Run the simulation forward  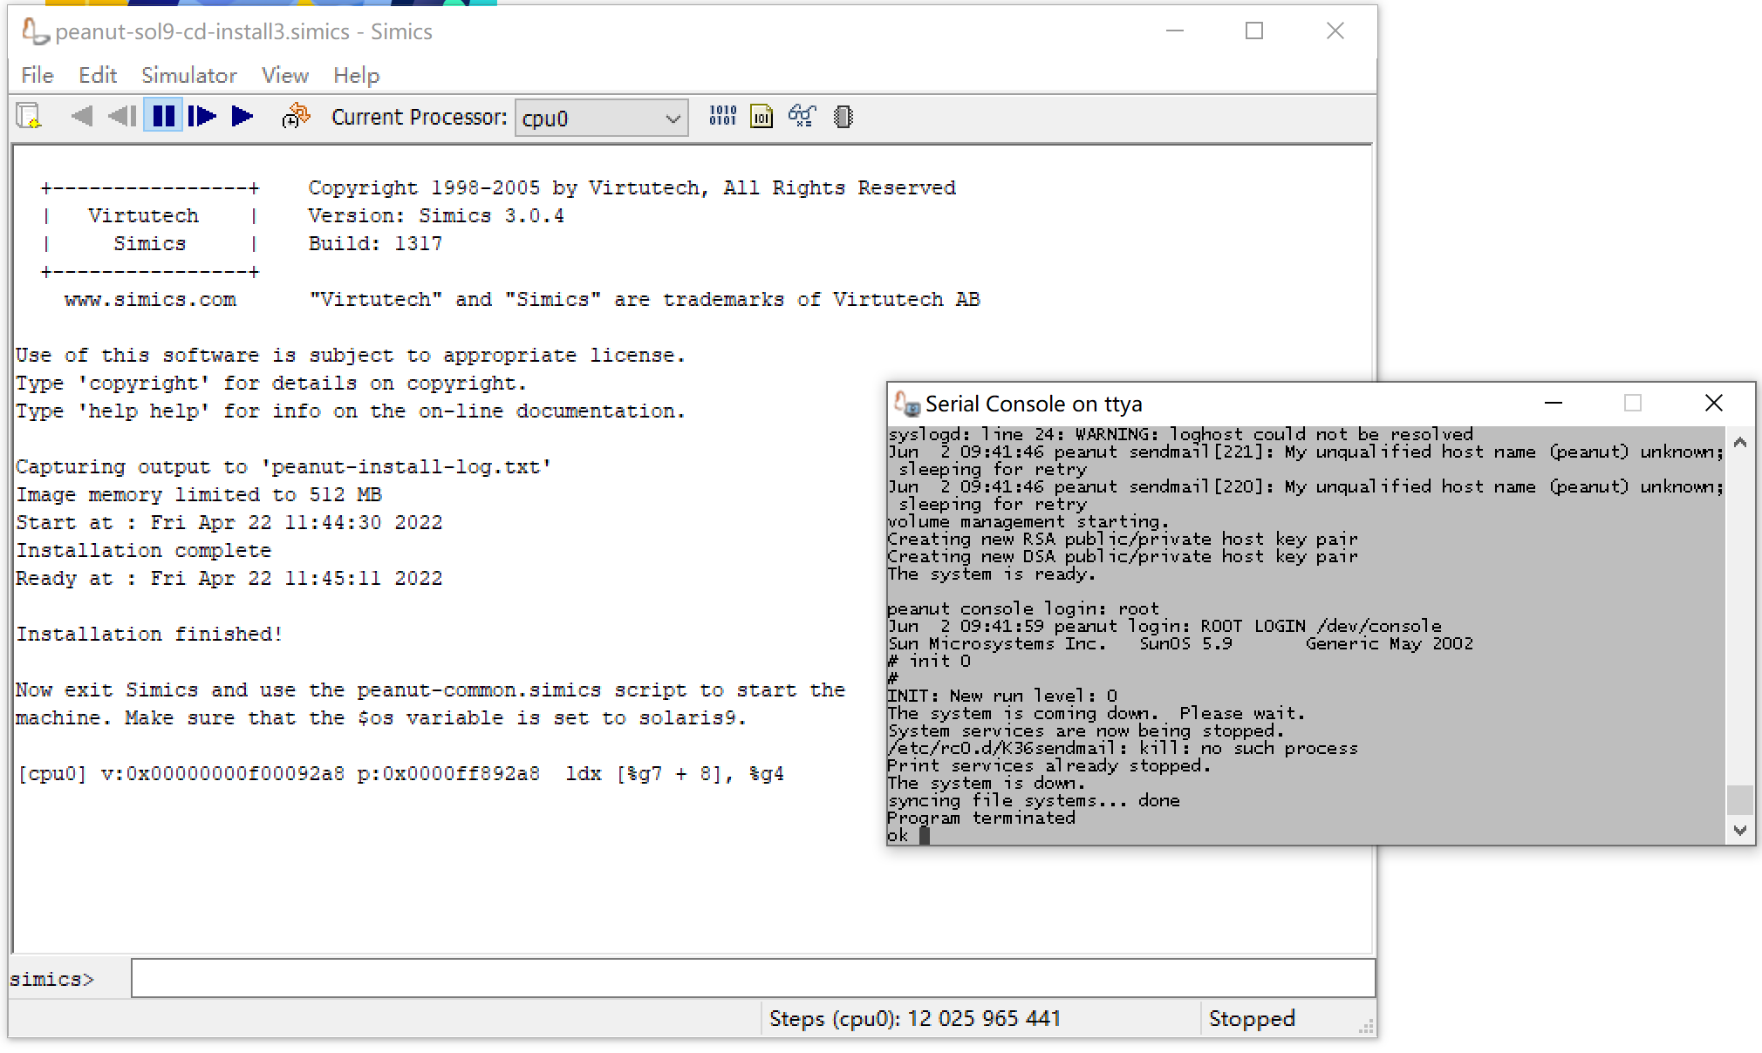coord(242,116)
